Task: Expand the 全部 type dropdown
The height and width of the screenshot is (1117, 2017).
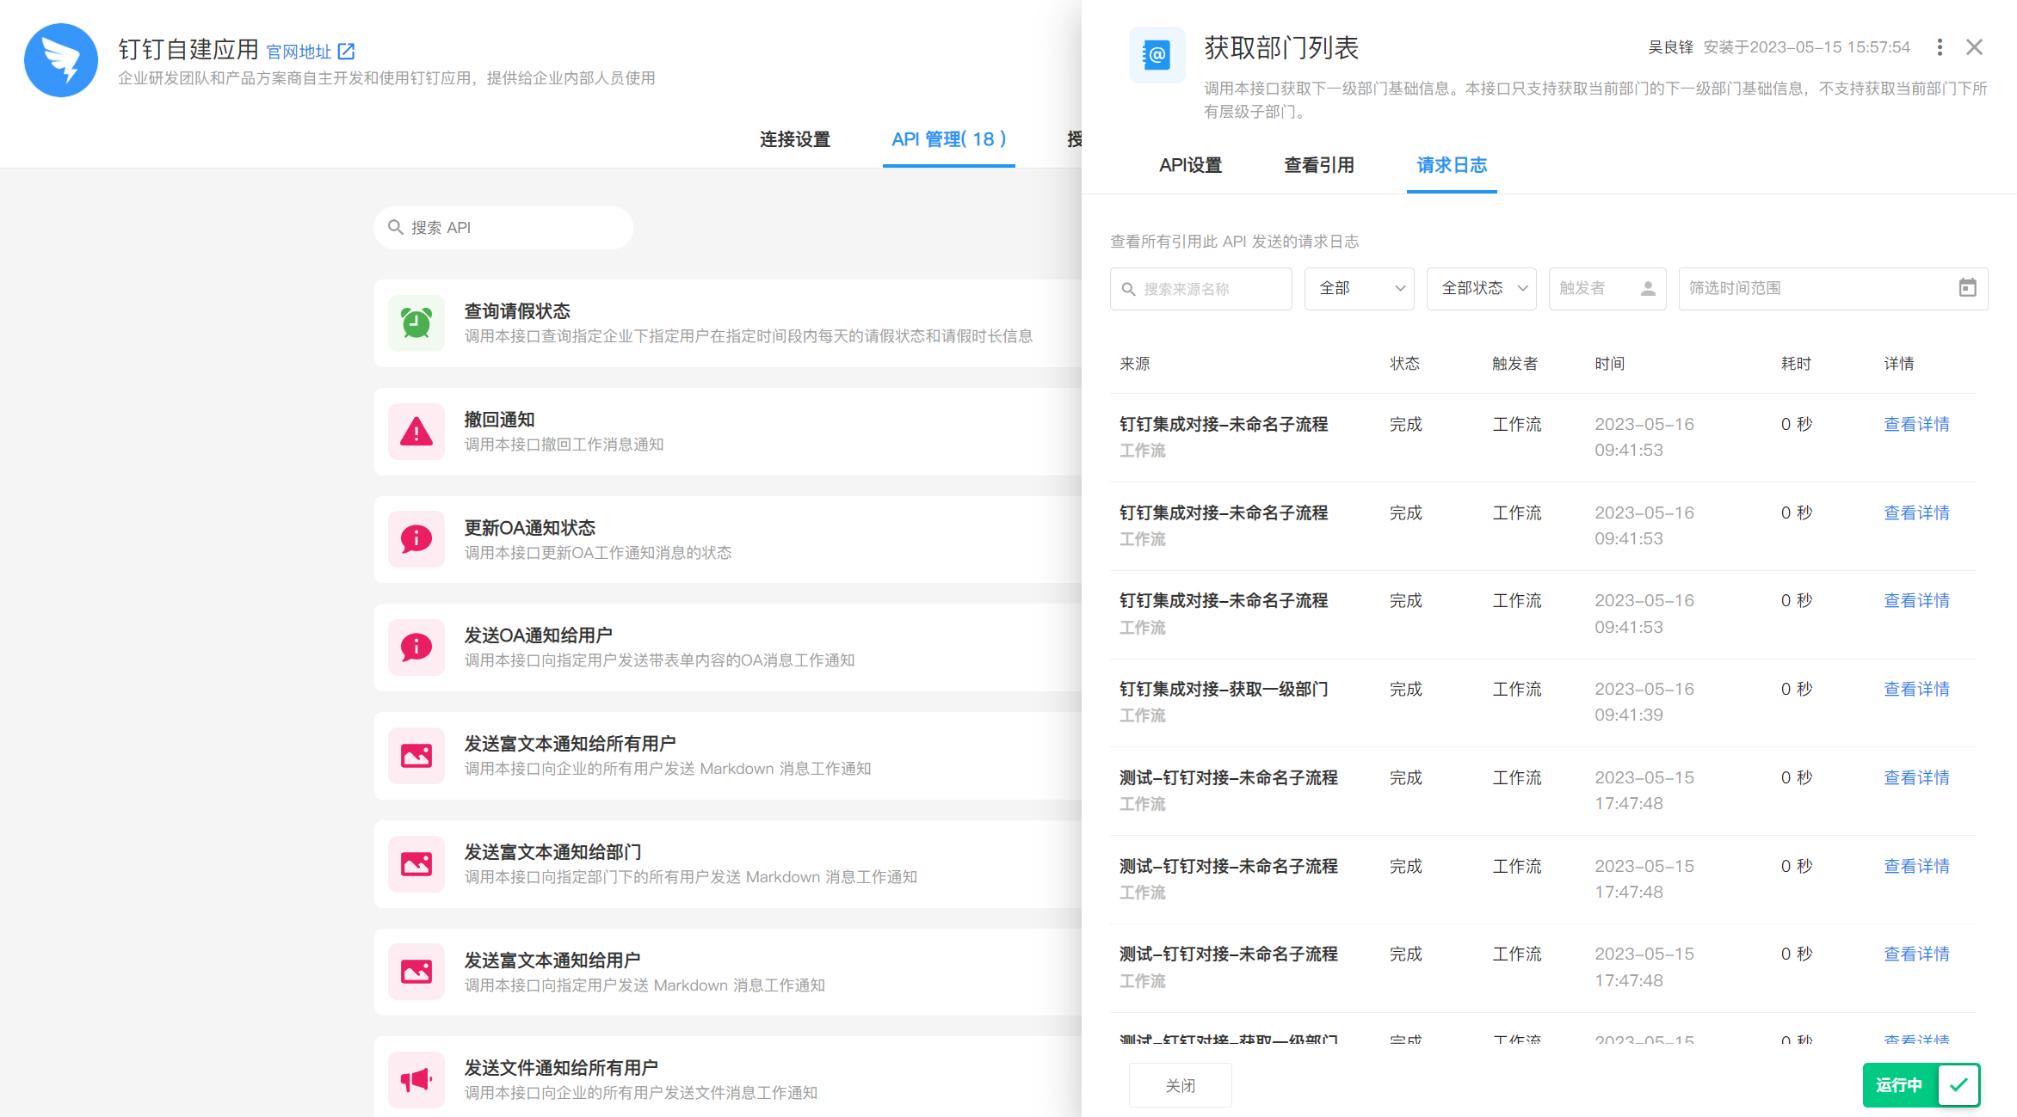Action: pyautogui.click(x=1360, y=289)
